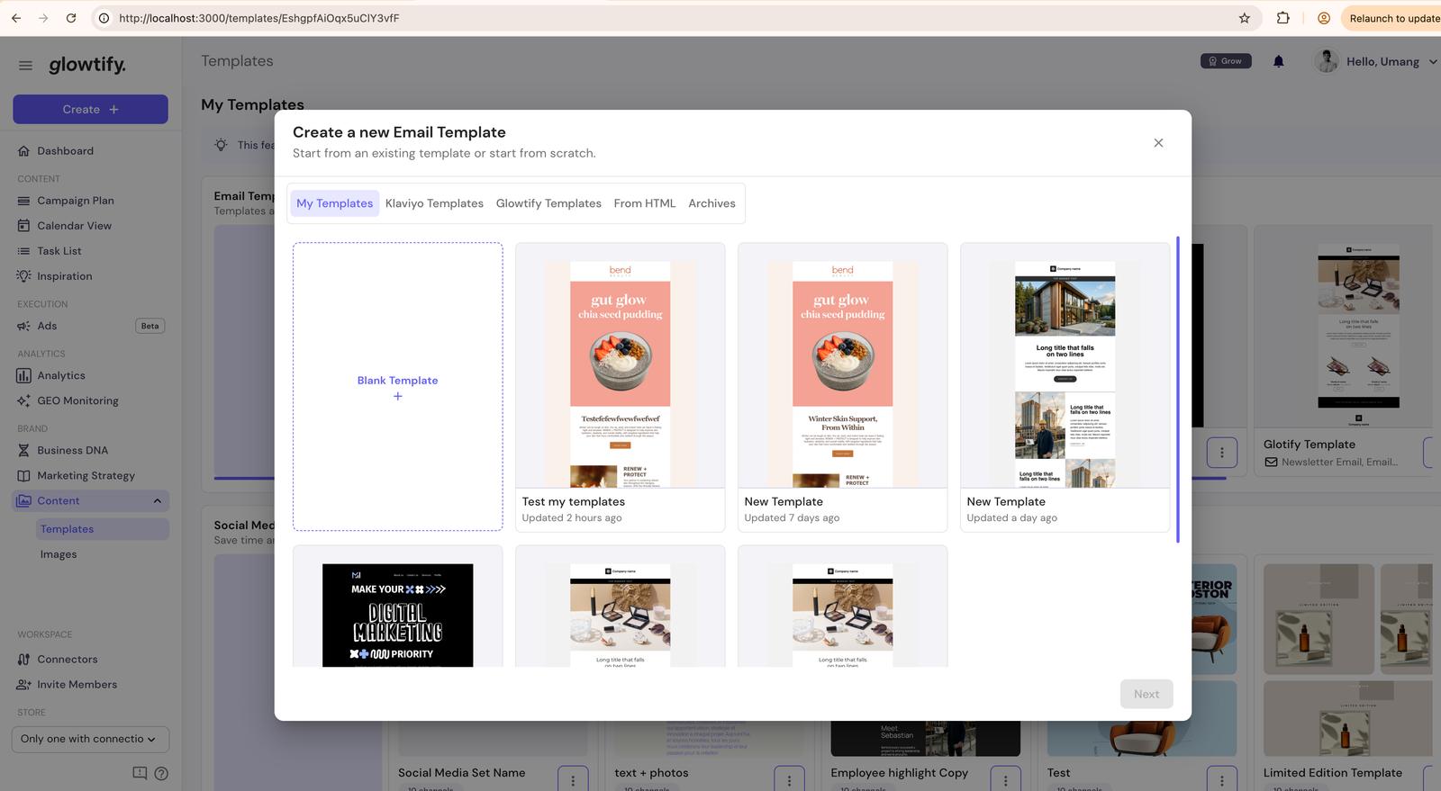Open notifications bell icon
This screenshot has width=1441, height=791.
coord(1278,61)
